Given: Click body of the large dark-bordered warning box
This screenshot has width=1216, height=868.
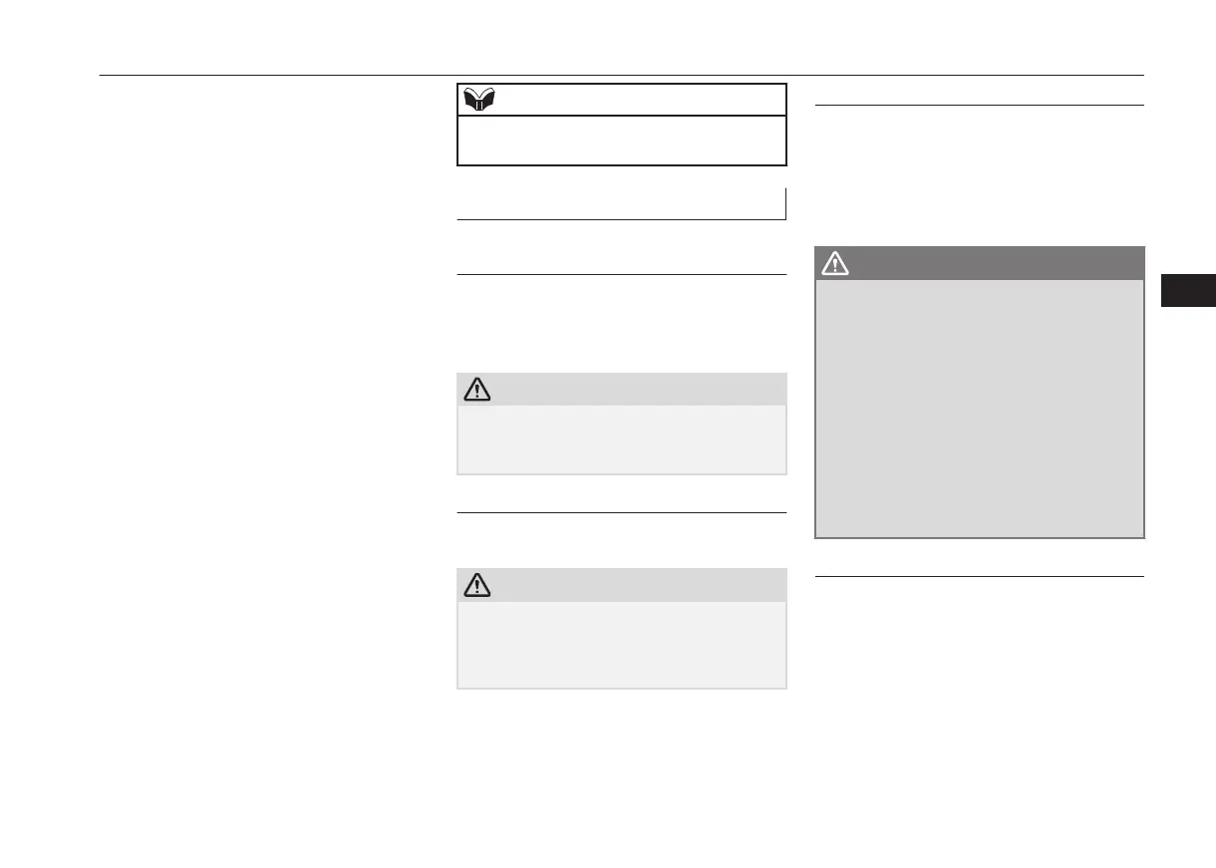Looking at the screenshot, I should point(980,408).
